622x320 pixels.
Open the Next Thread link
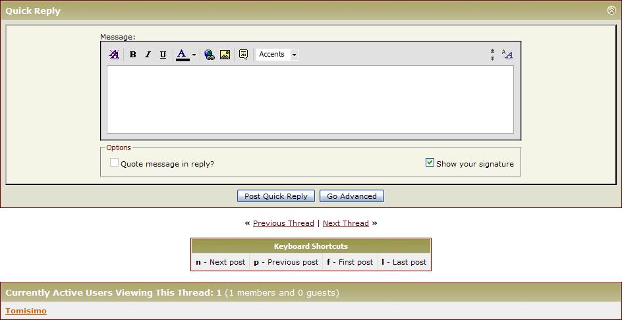click(345, 223)
